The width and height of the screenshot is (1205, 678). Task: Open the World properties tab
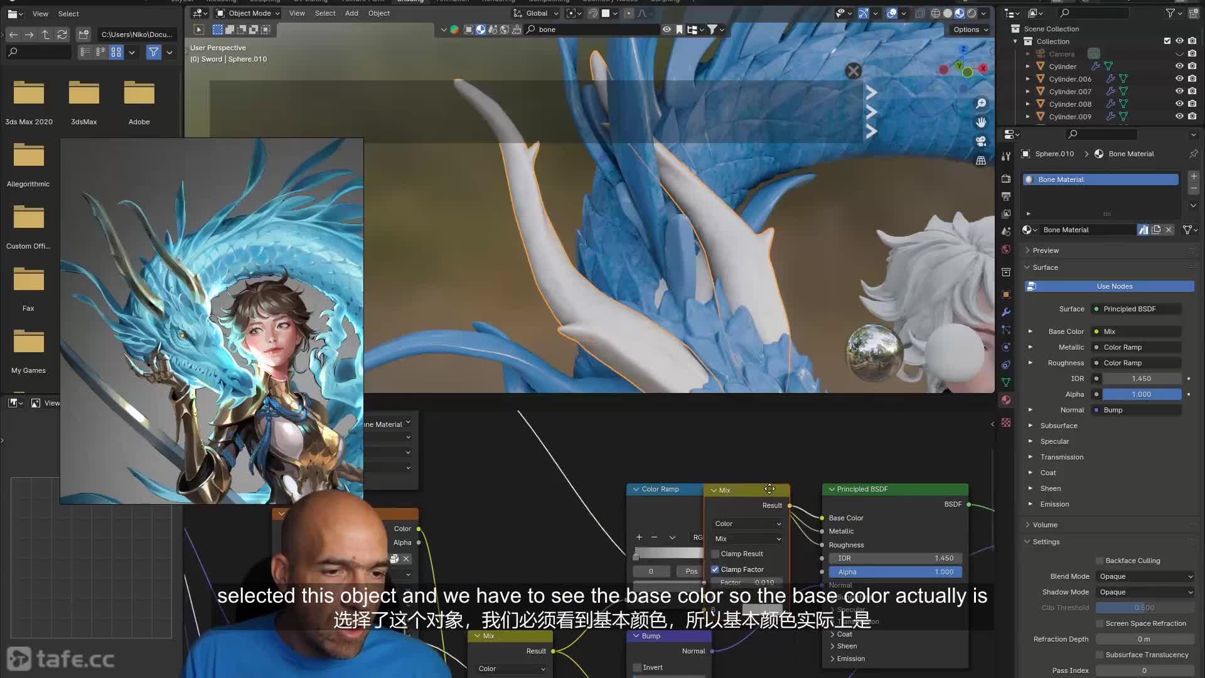pyautogui.click(x=1006, y=249)
